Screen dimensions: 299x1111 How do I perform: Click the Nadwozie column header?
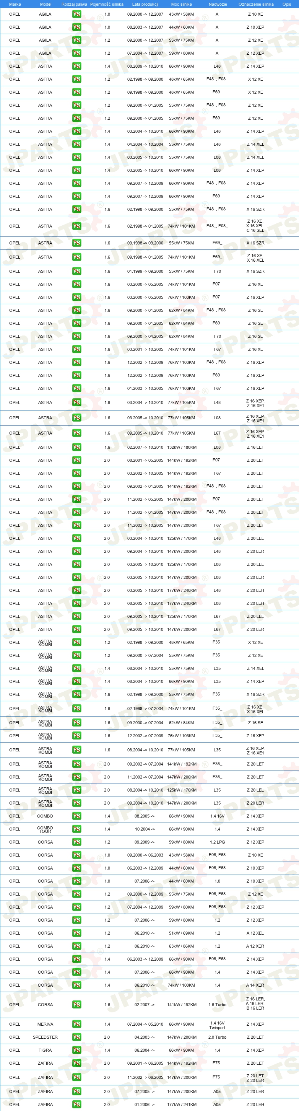coord(218,4)
